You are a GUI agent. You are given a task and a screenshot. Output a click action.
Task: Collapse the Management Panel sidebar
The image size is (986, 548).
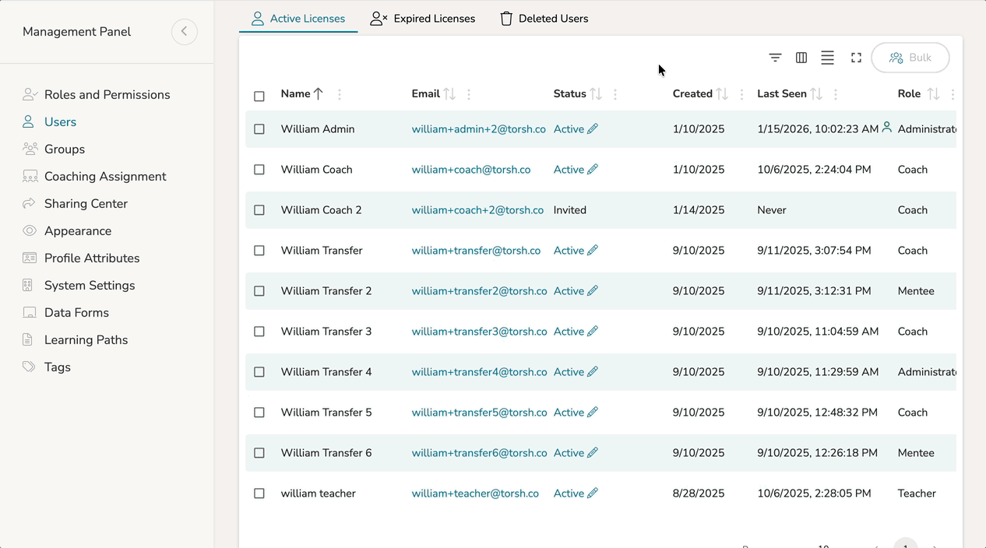[185, 32]
